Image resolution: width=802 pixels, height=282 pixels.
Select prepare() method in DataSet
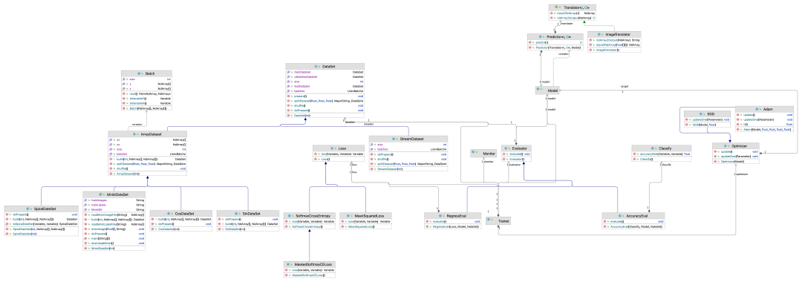pyautogui.click(x=325, y=96)
